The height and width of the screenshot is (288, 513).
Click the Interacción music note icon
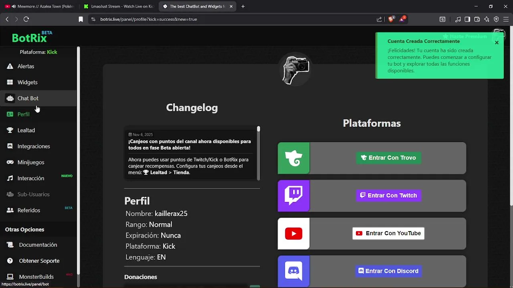pos(10,178)
